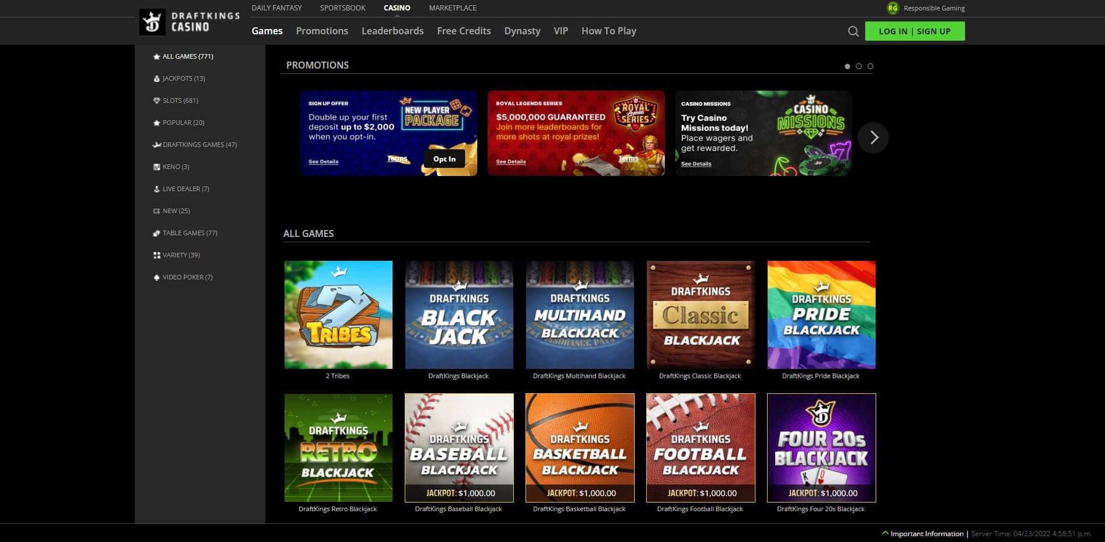
Task: Filter games with the Jackpots icon
Action: tap(156, 78)
